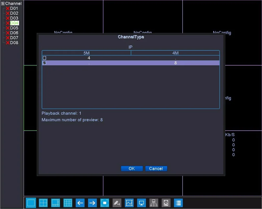This screenshot has height=209, width=262.
Task: Toggle the full screen icon
Action: pyautogui.click(x=105, y=203)
